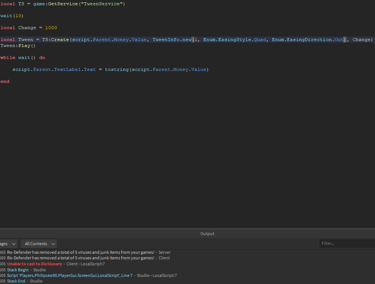Click the Ro-Defender Server output message
Screen dimensions: 375x284
(81, 252)
